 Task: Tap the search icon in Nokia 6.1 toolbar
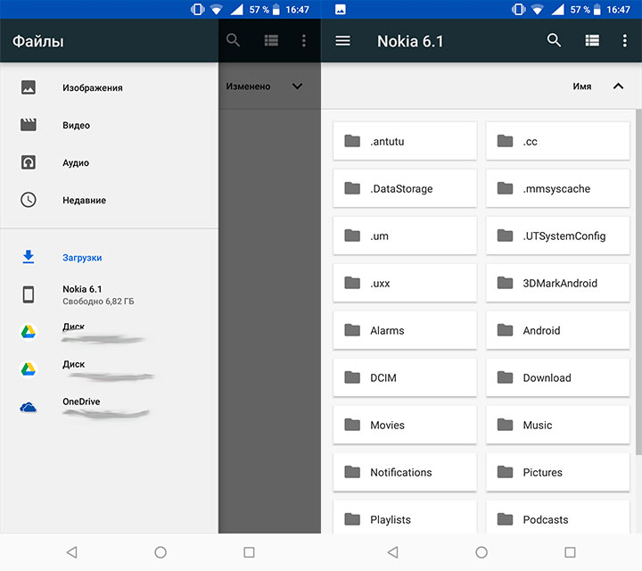tap(554, 41)
